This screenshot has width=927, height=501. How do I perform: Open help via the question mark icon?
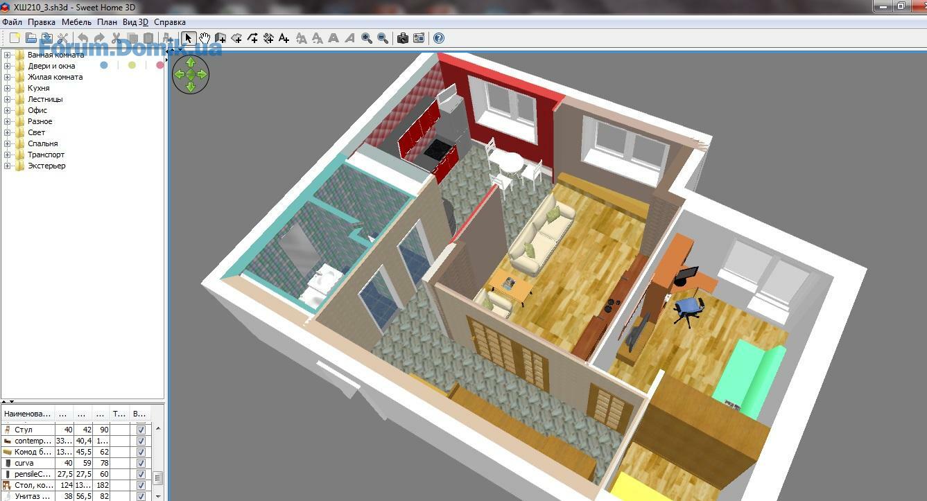[x=439, y=38]
